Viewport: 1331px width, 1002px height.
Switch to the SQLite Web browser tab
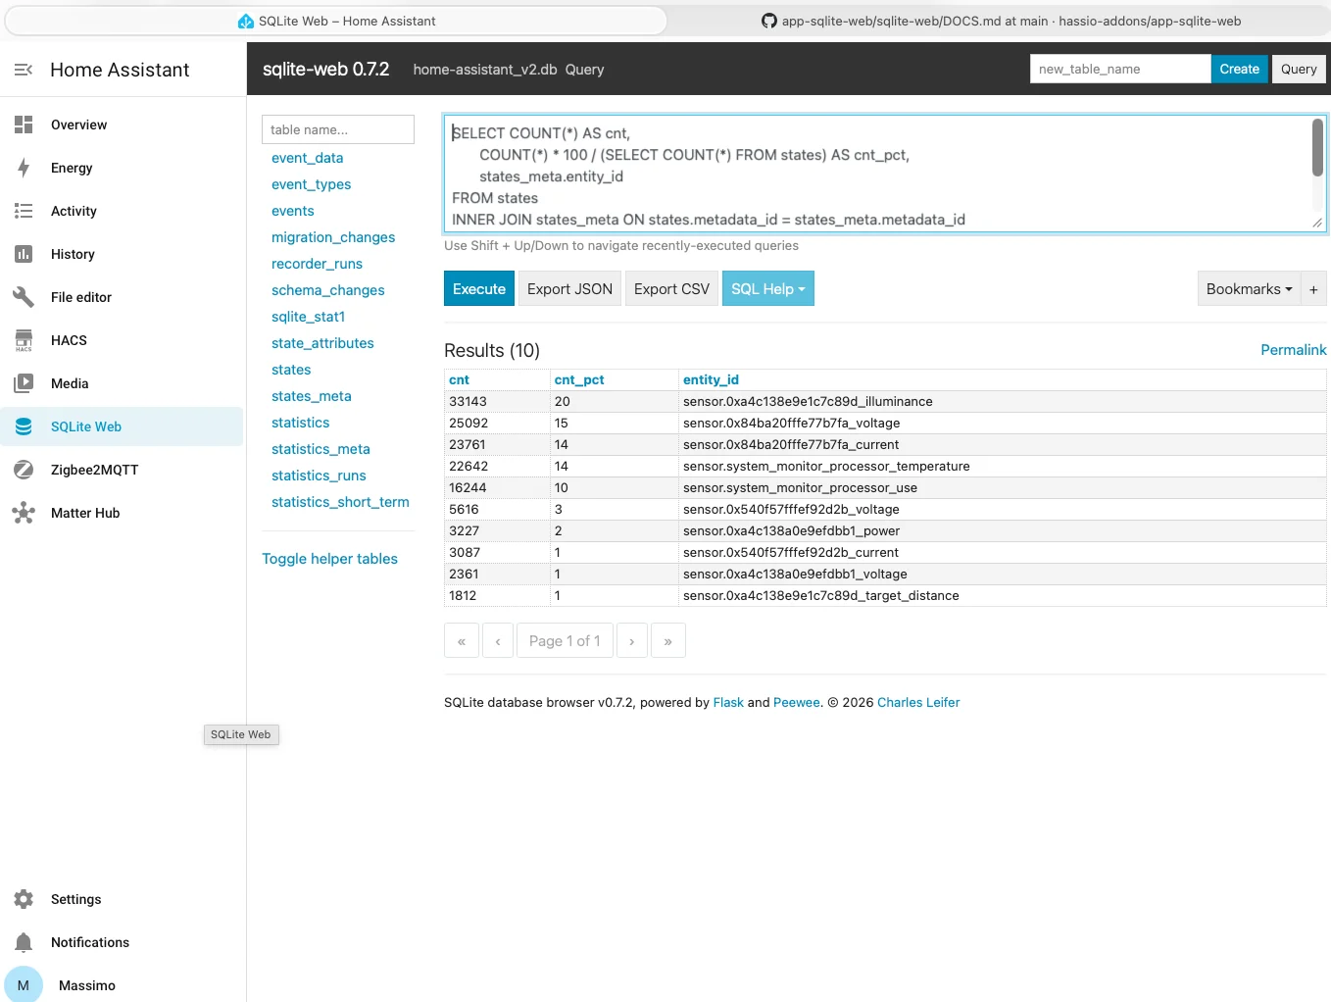tap(336, 21)
